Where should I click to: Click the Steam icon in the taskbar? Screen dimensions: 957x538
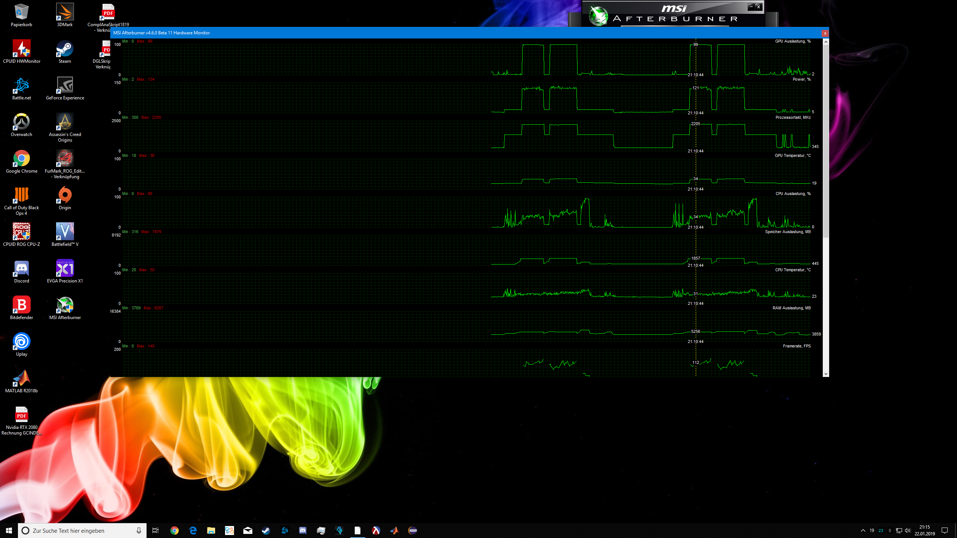(x=266, y=531)
